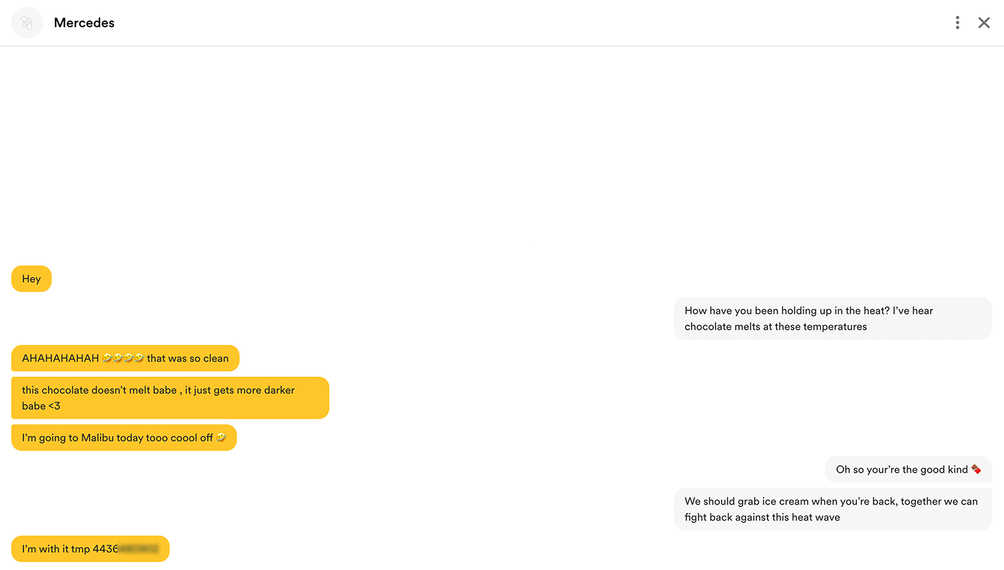Open the three-dot options menu
Viewport: 1004px width, 570px height.
click(957, 23)
